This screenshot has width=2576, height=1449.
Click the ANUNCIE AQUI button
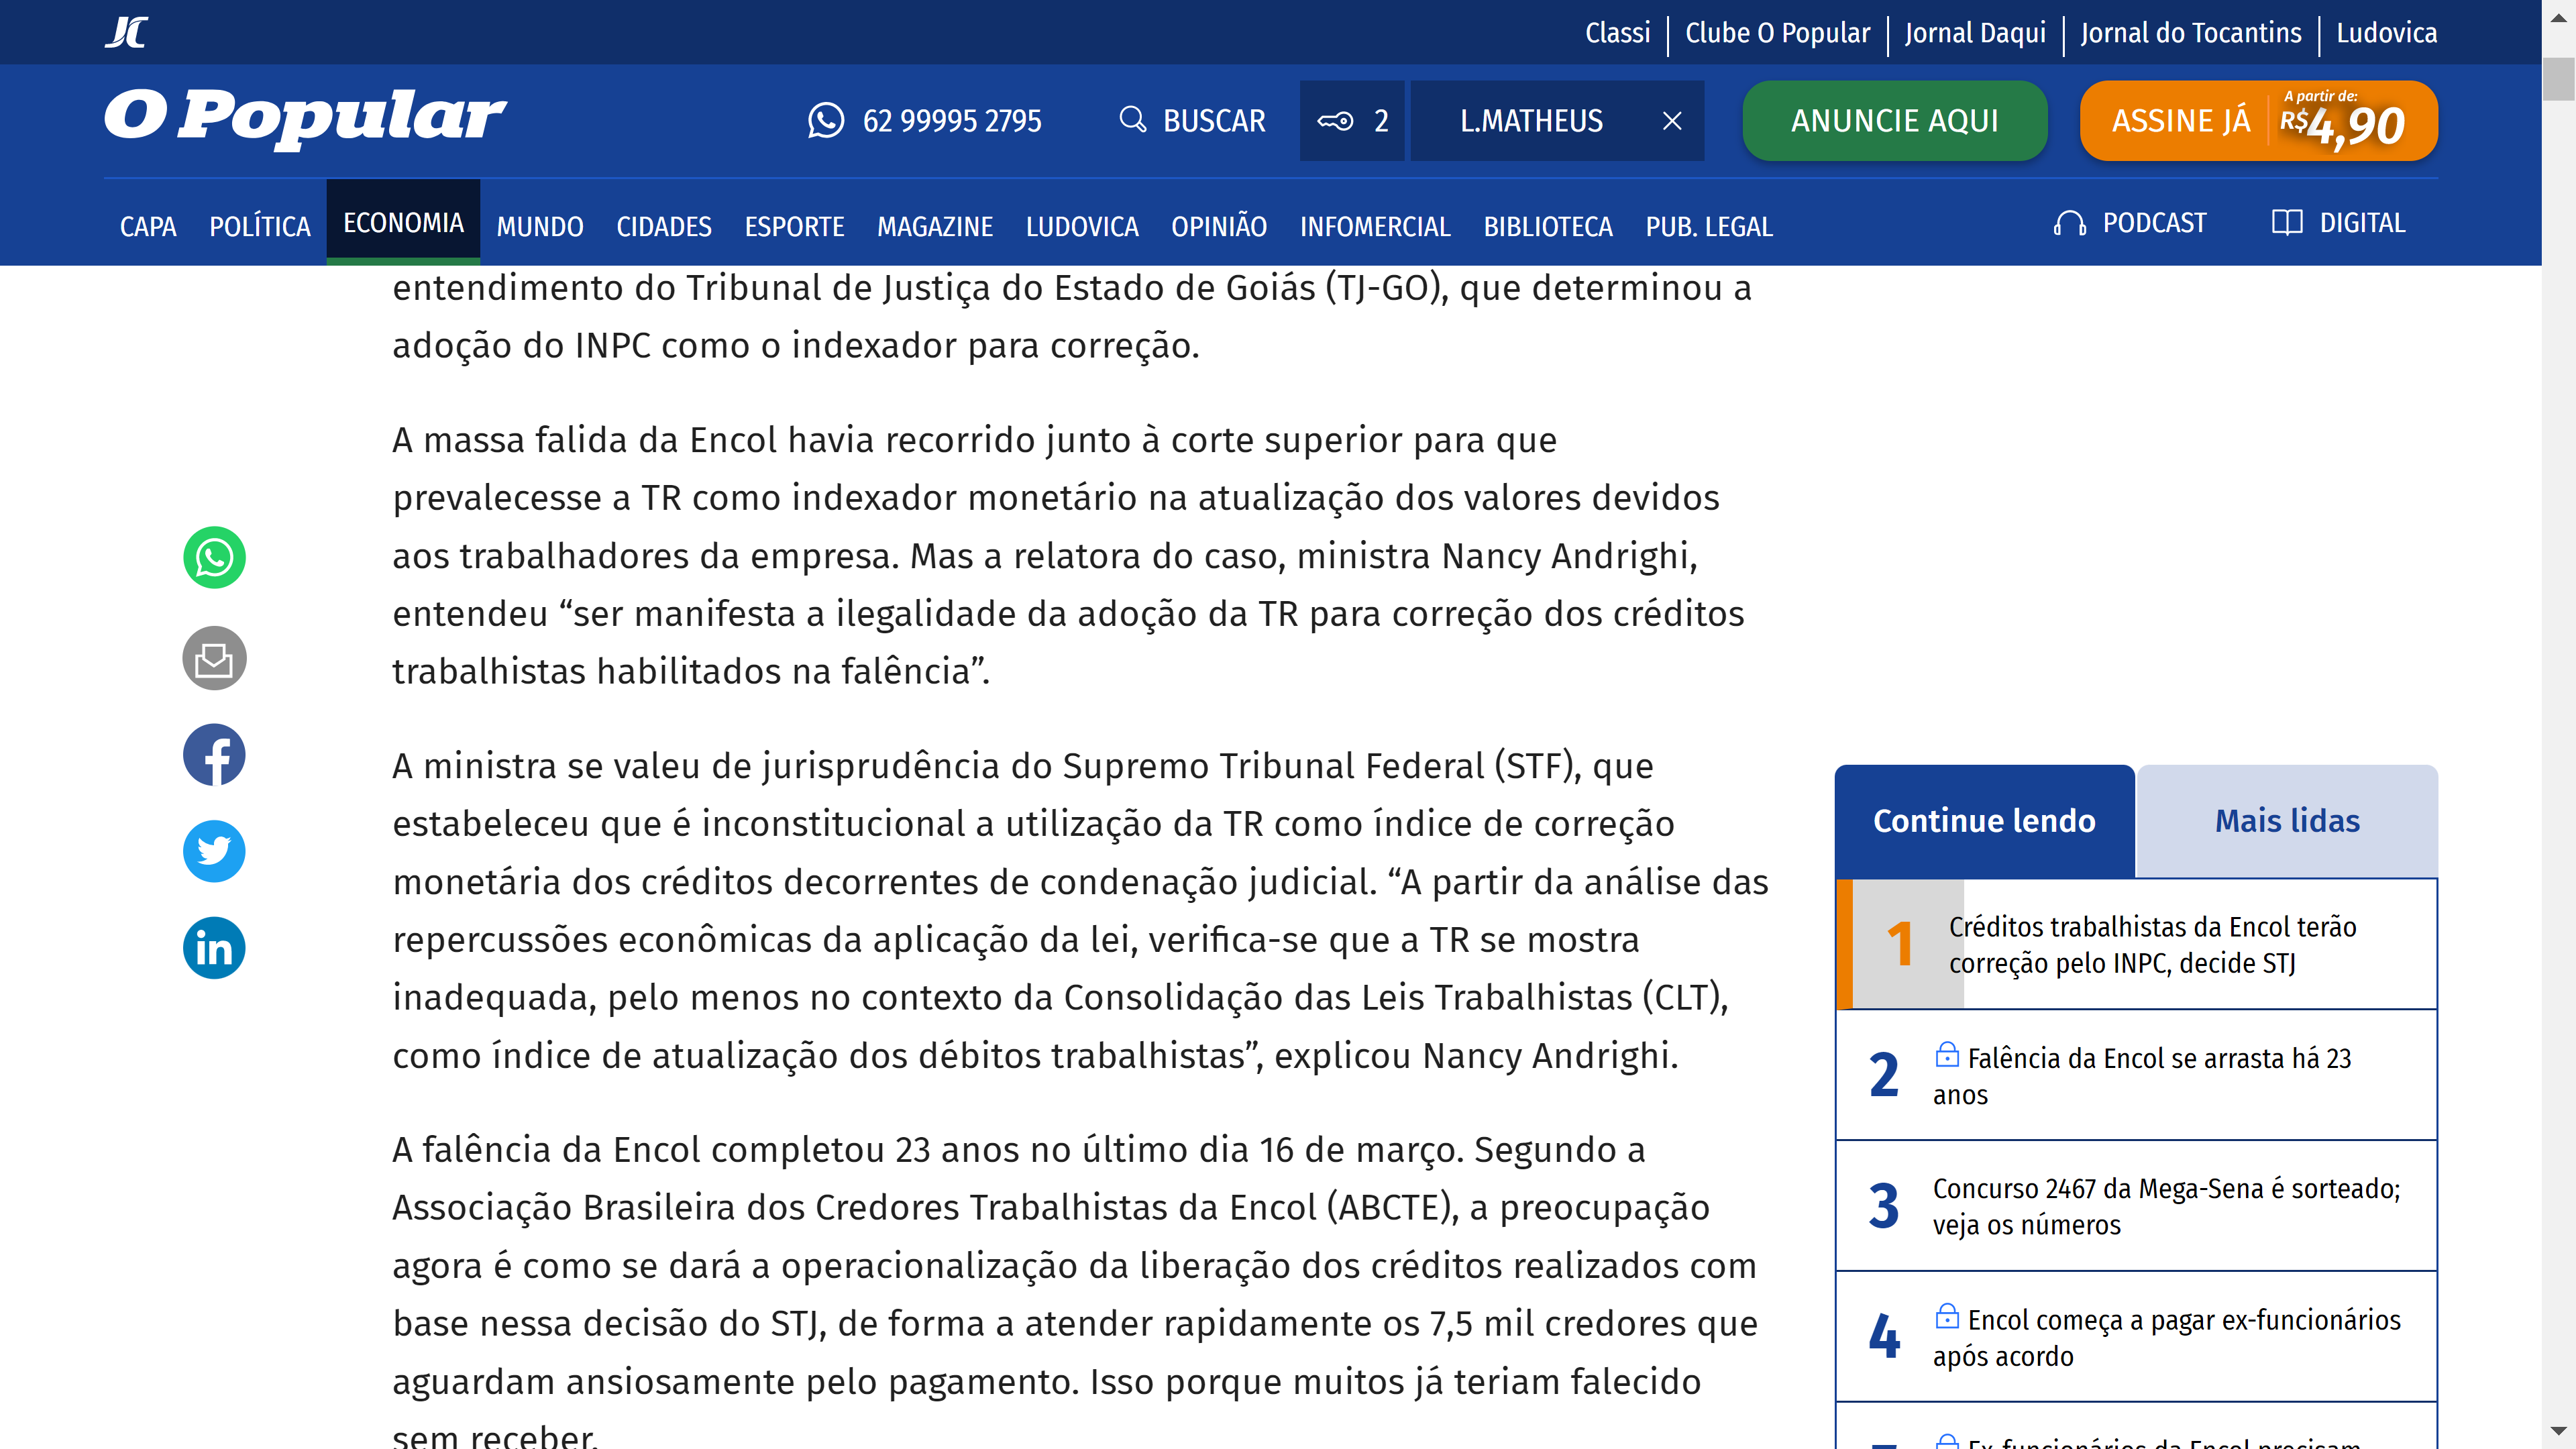tap(1894, 121)
